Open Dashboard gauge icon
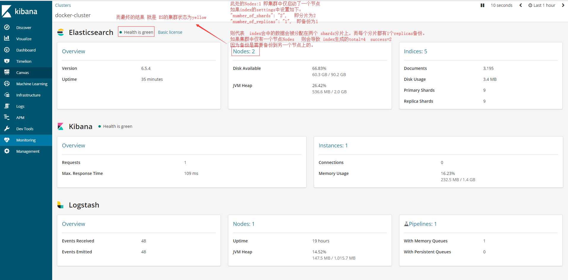The width and height of the screenshot is (568, 280). click(x=7, y=50)
